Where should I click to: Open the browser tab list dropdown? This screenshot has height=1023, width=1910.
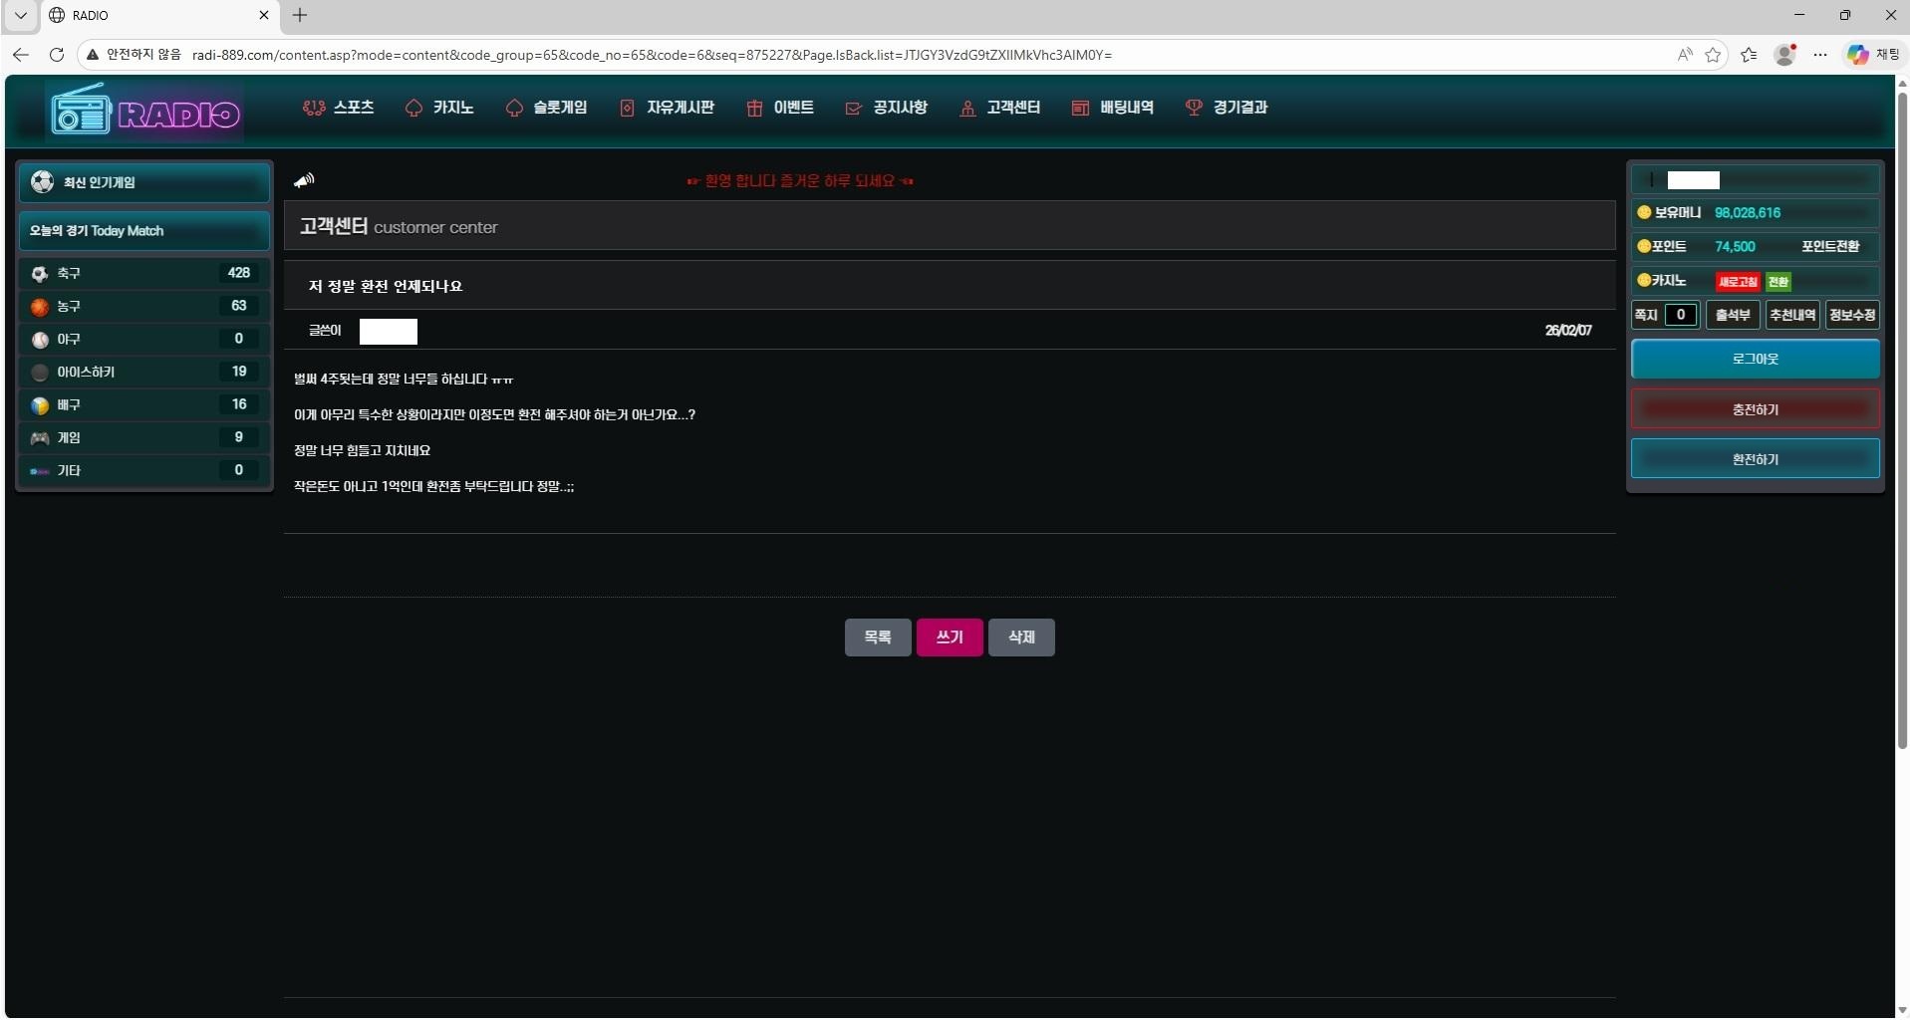click(x=20, y=15)
